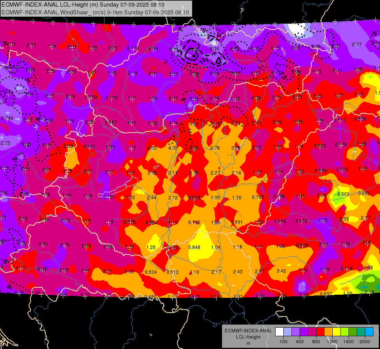Click the legend value 1600
This screenshot has height=349, width=380.
click(x=349, y=342)
